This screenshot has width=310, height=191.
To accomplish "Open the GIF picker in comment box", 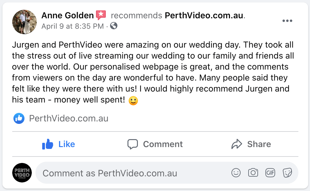I will coord(270,173).
